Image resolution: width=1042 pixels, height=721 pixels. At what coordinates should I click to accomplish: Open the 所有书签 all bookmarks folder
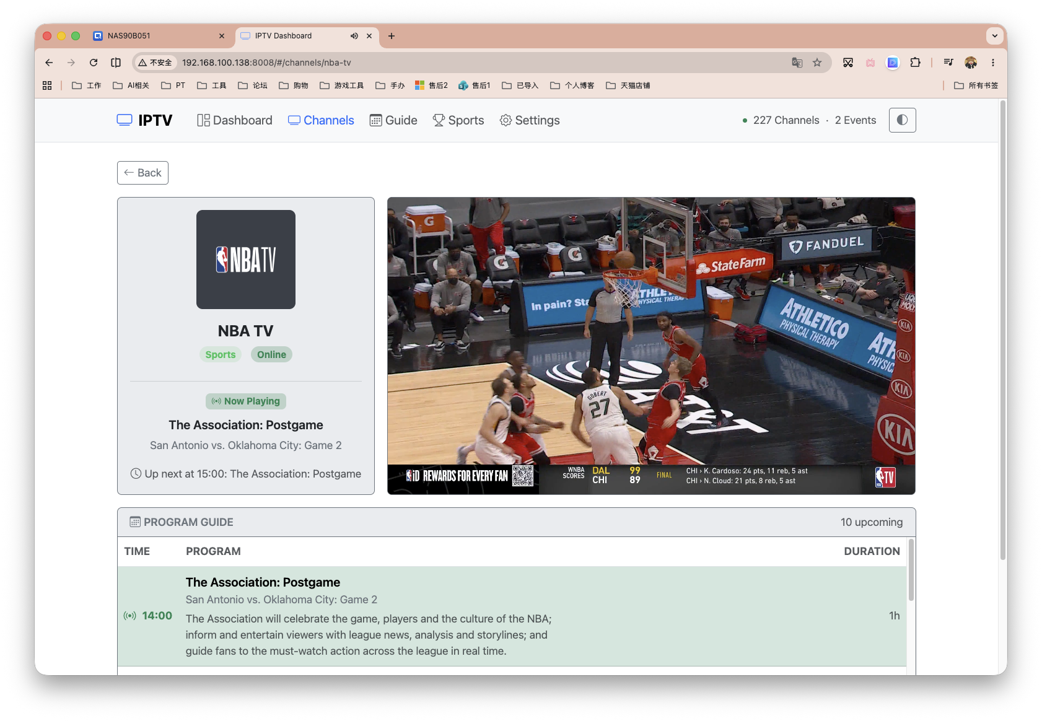(x=976, y=85)
